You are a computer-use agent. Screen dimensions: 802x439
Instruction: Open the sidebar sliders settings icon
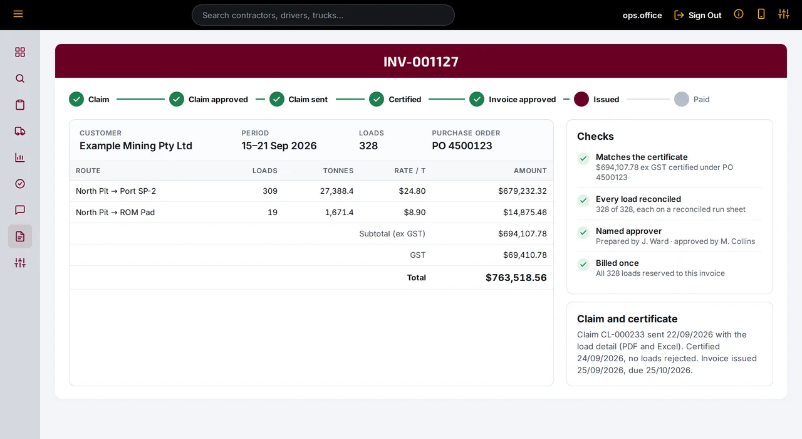click(x=20, y=263)
